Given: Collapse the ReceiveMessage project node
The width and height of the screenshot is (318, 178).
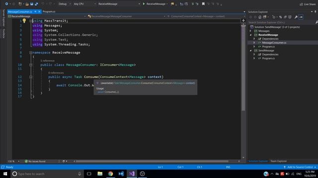Looking at the screenshot, I should click(250, 35).
